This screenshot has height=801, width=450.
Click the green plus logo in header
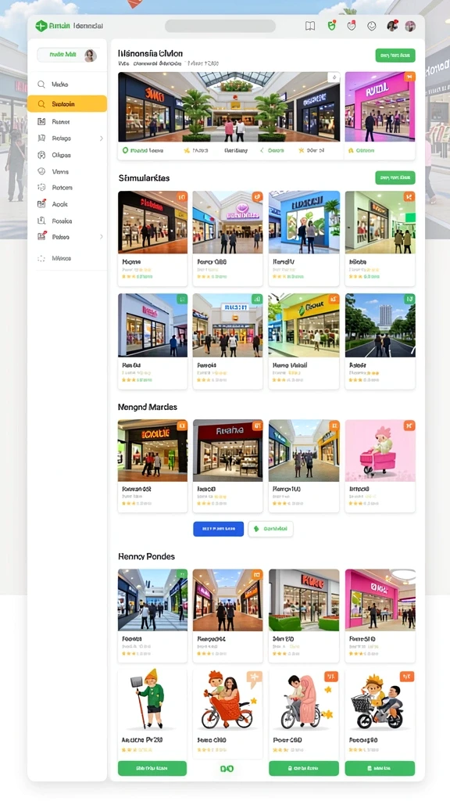41,26
